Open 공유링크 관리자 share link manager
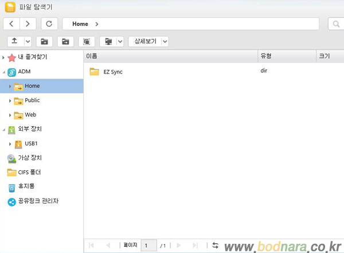 (x=38, y=201)
